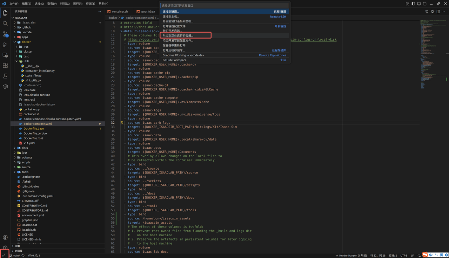Open the Testing flask view
This screenshot has height=258, width=449.
point(5,76)
